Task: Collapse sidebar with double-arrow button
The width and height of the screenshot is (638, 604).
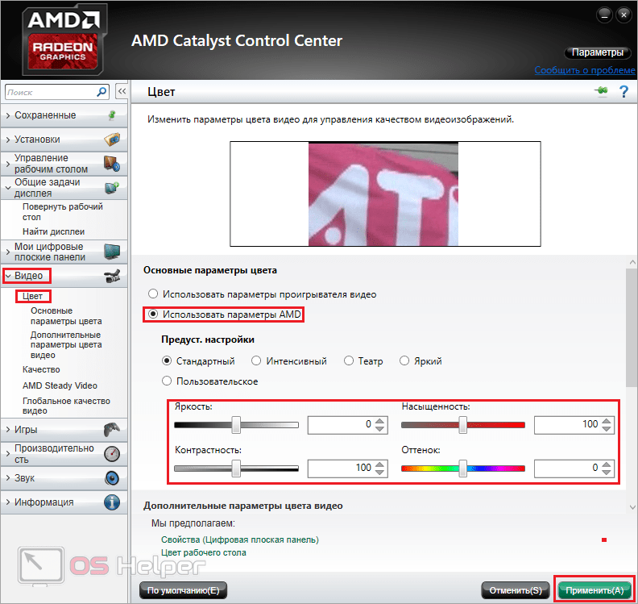Action: click(122, 92)
